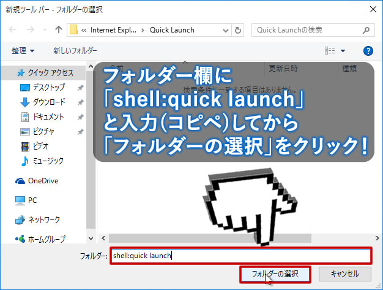Select ホームグループ in navigation pane

[40, 239]
